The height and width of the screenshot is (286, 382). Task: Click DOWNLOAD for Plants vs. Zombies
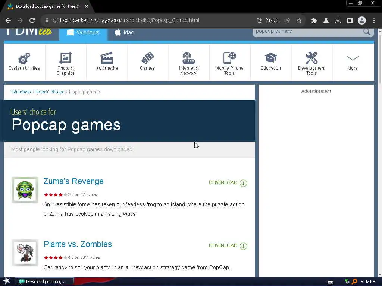click(x=228, y=246)
